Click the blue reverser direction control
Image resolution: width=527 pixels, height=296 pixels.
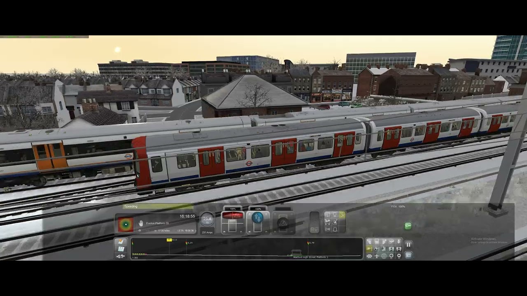258,217
